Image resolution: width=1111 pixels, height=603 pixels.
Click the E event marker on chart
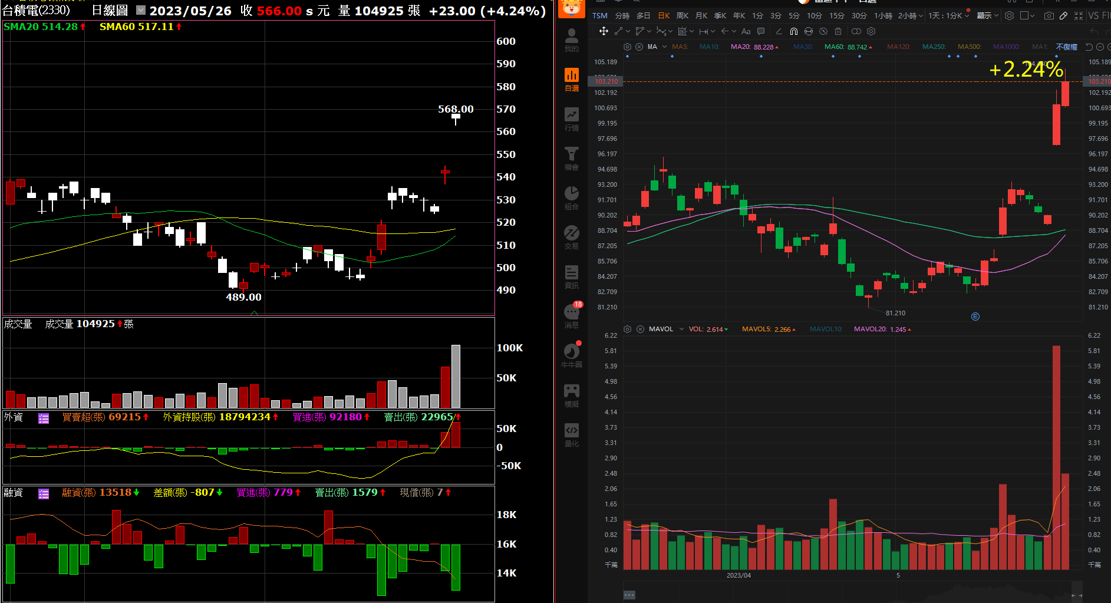tap(975, 317)
